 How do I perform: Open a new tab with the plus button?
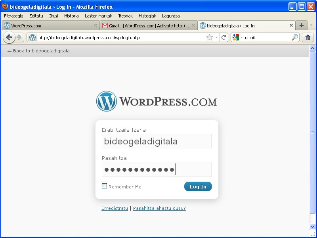(302, 25)
